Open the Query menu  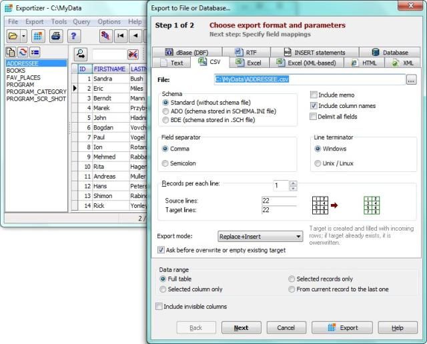pos(81,21)
